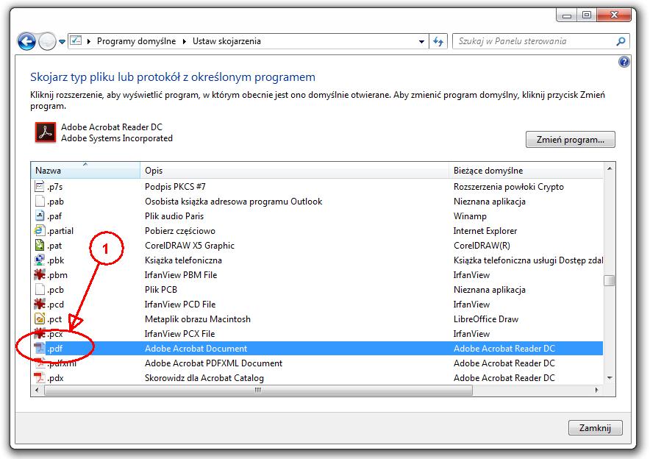Select the .pdx Acrobat icon

tap(40, 378)
